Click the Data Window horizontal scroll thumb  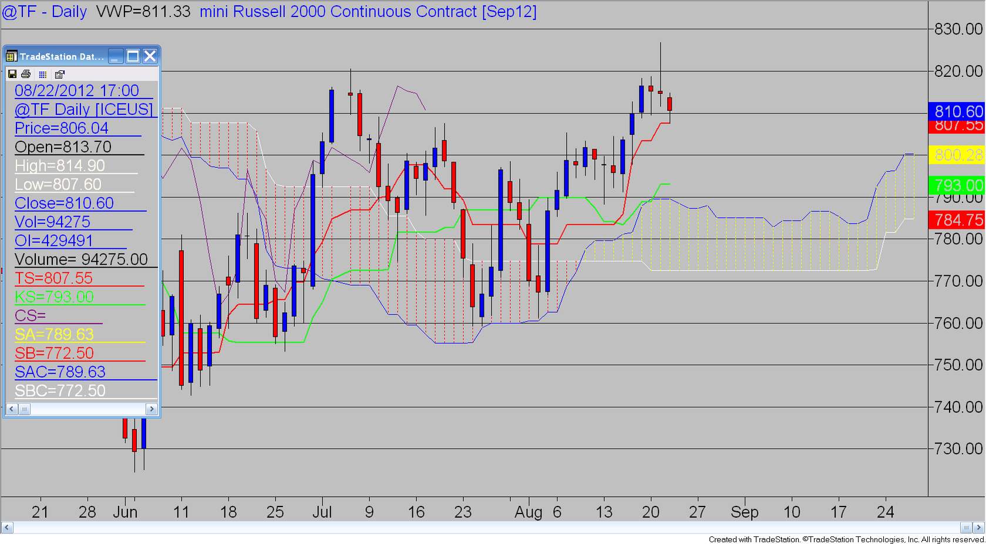tap(24, 409)
